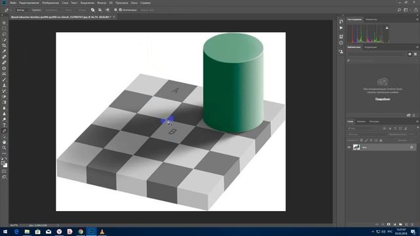Open VLC media player from taskbar

point(102,231)
